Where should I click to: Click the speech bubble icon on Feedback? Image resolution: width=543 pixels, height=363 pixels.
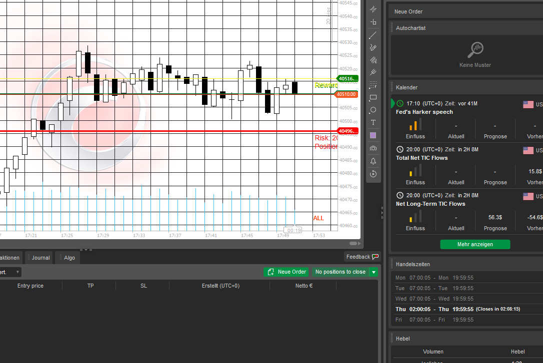pyautogui.click(x=375, y=257)
